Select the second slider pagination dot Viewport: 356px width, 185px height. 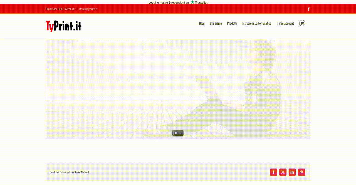click(x=180, y=133)
